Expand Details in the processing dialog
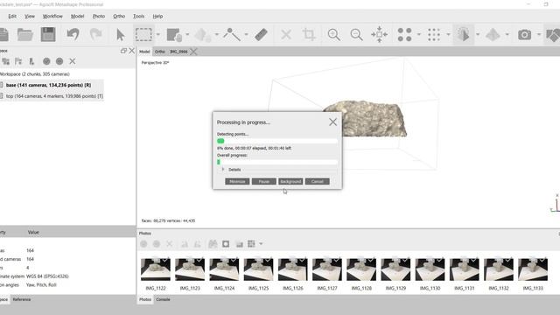 tap(223, 169)
